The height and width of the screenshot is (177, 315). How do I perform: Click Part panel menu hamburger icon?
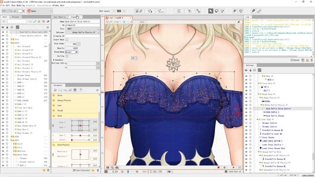point(48,27)
